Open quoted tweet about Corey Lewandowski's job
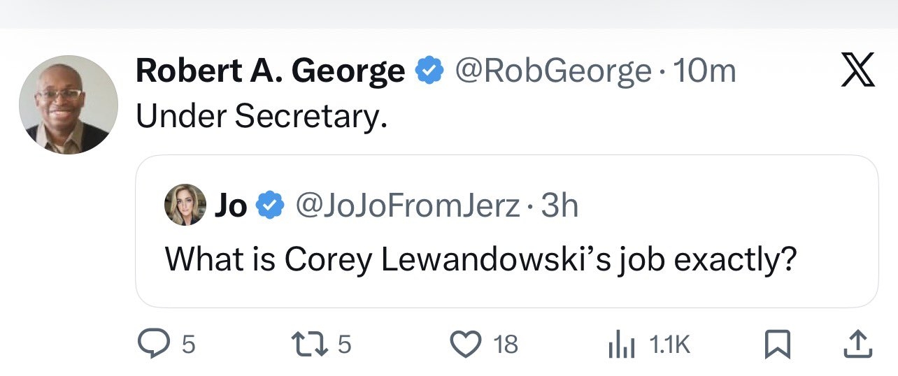898x376 pixels. pyautogui.click(x=480, y=259)
